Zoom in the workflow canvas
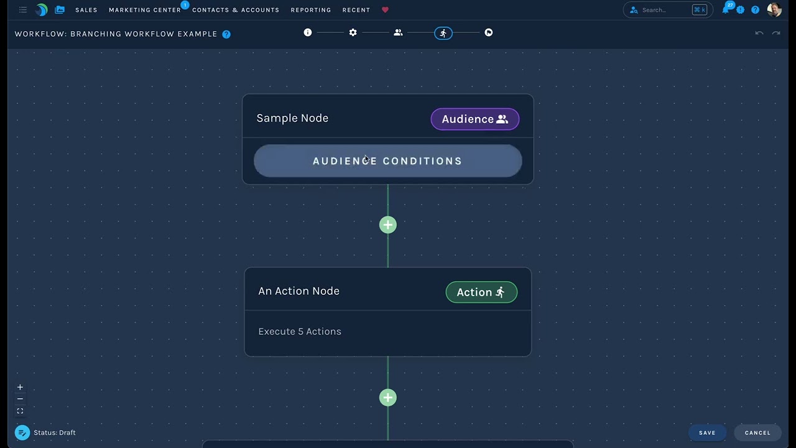 (x=20, y=387)
